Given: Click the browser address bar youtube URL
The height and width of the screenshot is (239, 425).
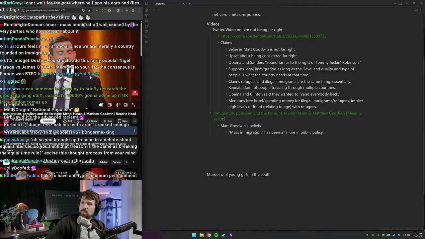Looking at the screenshot, I should (x=46, y=11).
